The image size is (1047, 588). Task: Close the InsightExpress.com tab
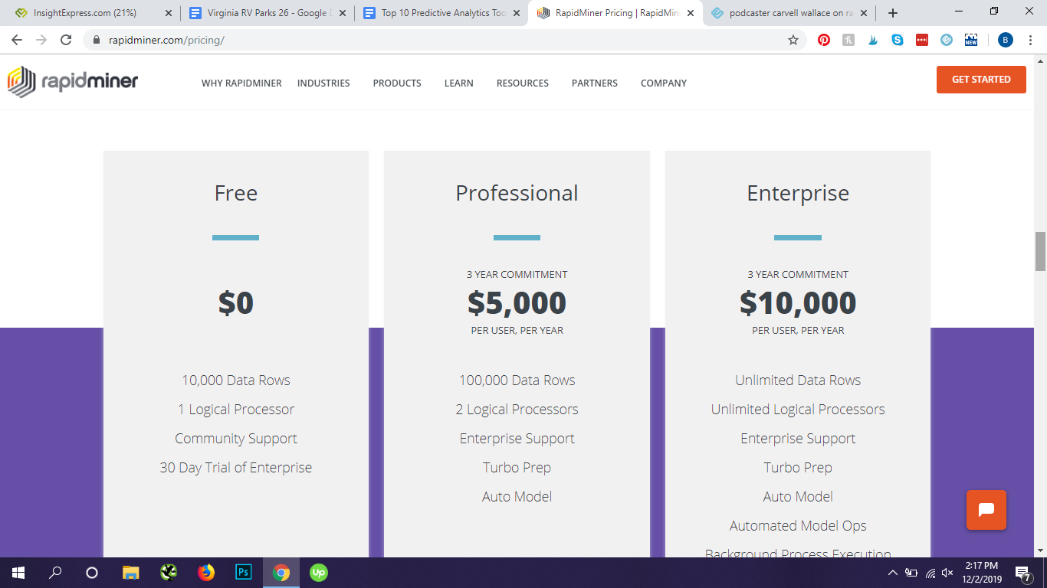pos(169,13)
